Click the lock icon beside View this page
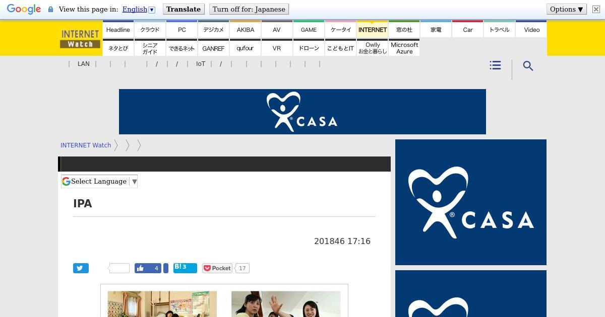 [x=50, y=10]
